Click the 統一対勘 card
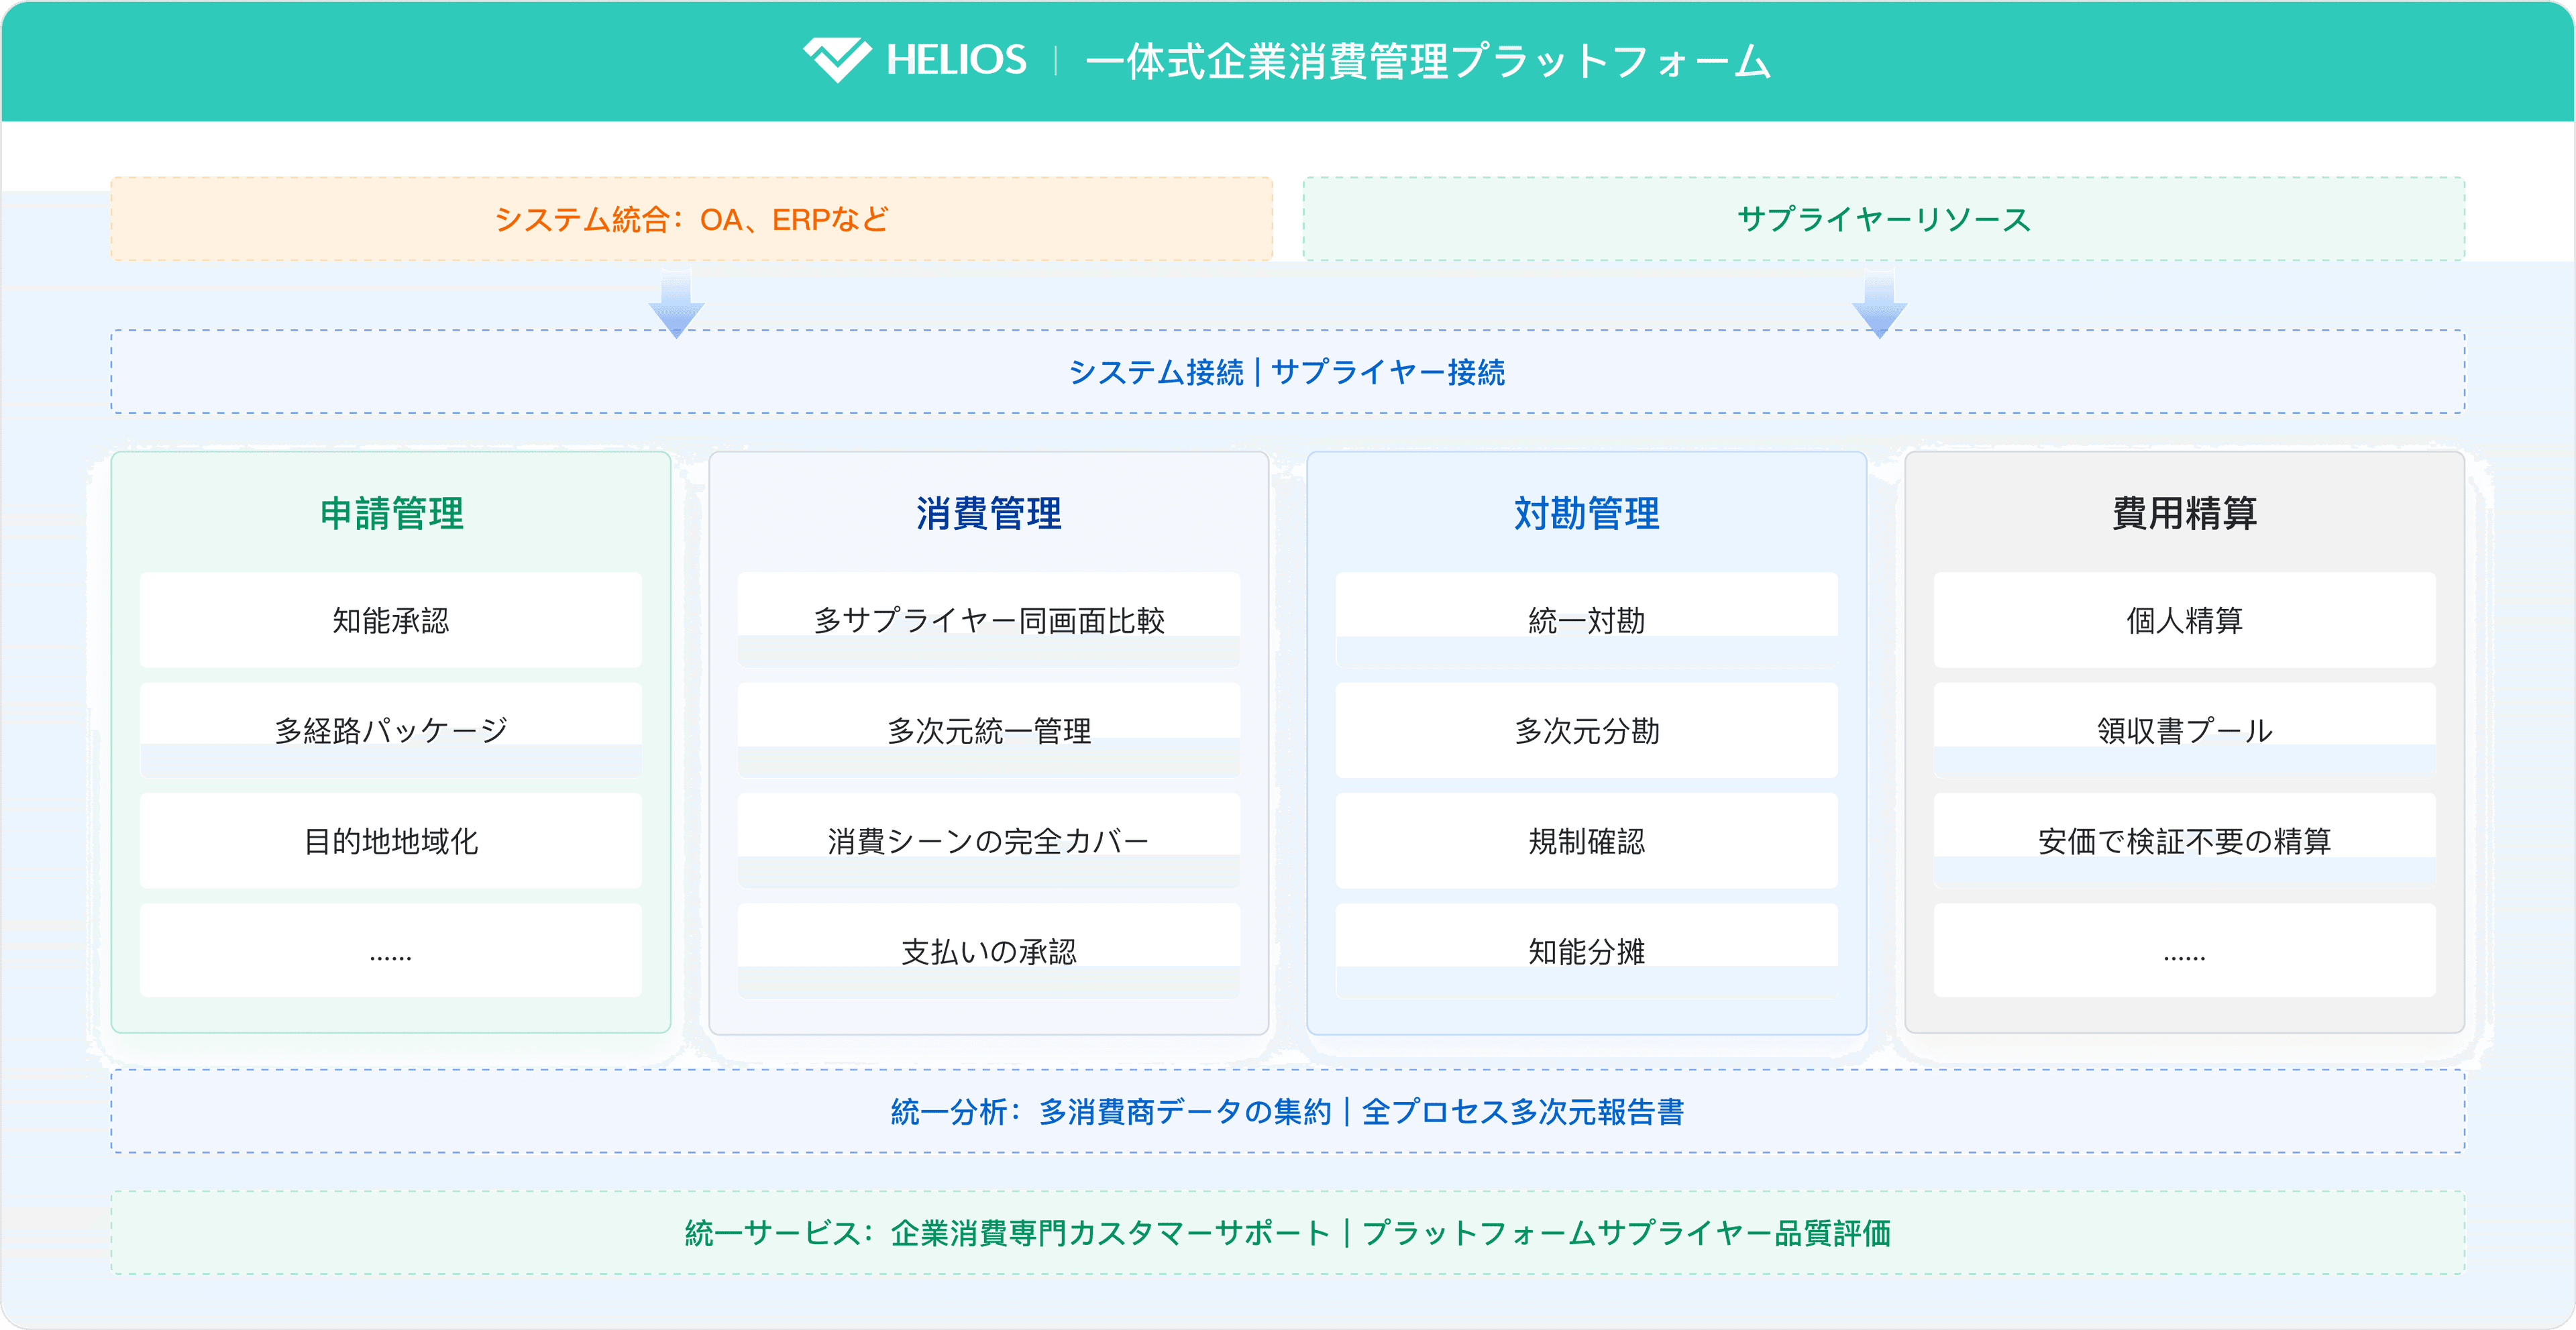This screenshot has width=2576, height=1330. (x=1586, y=620)
